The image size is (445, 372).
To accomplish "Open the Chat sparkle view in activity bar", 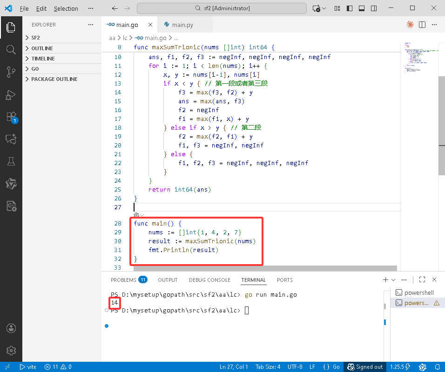I will pyautogui.click(x=11, y=139).
